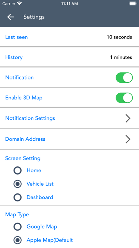
Task: Change the 1 minutes value
Action: 121,57
